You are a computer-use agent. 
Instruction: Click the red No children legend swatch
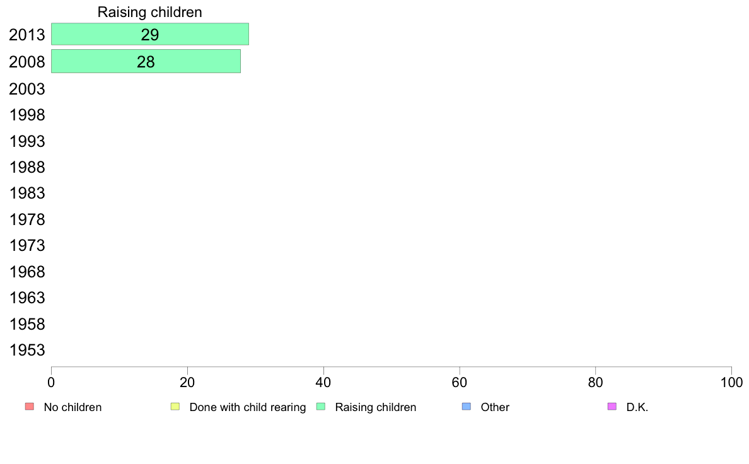[30, 407]
